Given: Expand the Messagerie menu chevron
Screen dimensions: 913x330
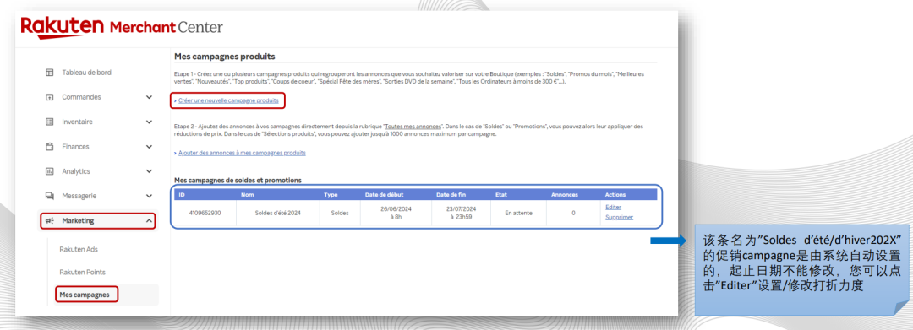Looking at the screenshot, I should pyautogui.click(x=149, y=197).
